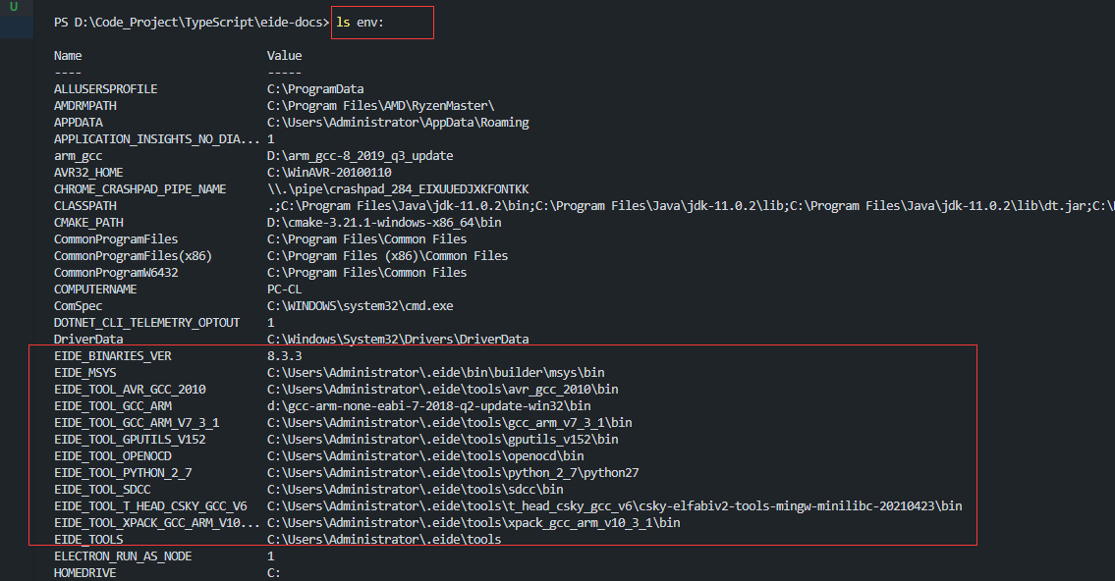Select the EIDE_TOOLS variable at the box bottom
The width and height of the screenshot is (1115, 581).
point(88,539)
